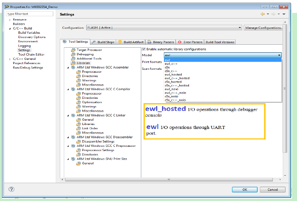The height and width of the screenshot is (201, 297).
Task: Click the Libraries page icon under Linker
Action: click(x=78, y=124)
